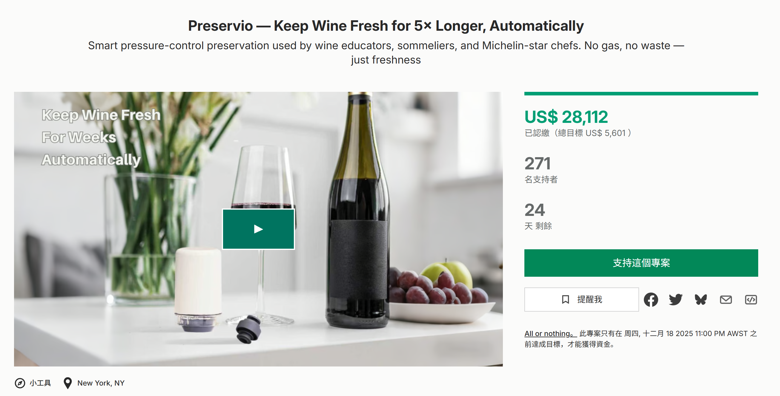Click the bookmark icon beside 提醒我
The height and width of the screenshot is (396, 780).
coord(565,300)
